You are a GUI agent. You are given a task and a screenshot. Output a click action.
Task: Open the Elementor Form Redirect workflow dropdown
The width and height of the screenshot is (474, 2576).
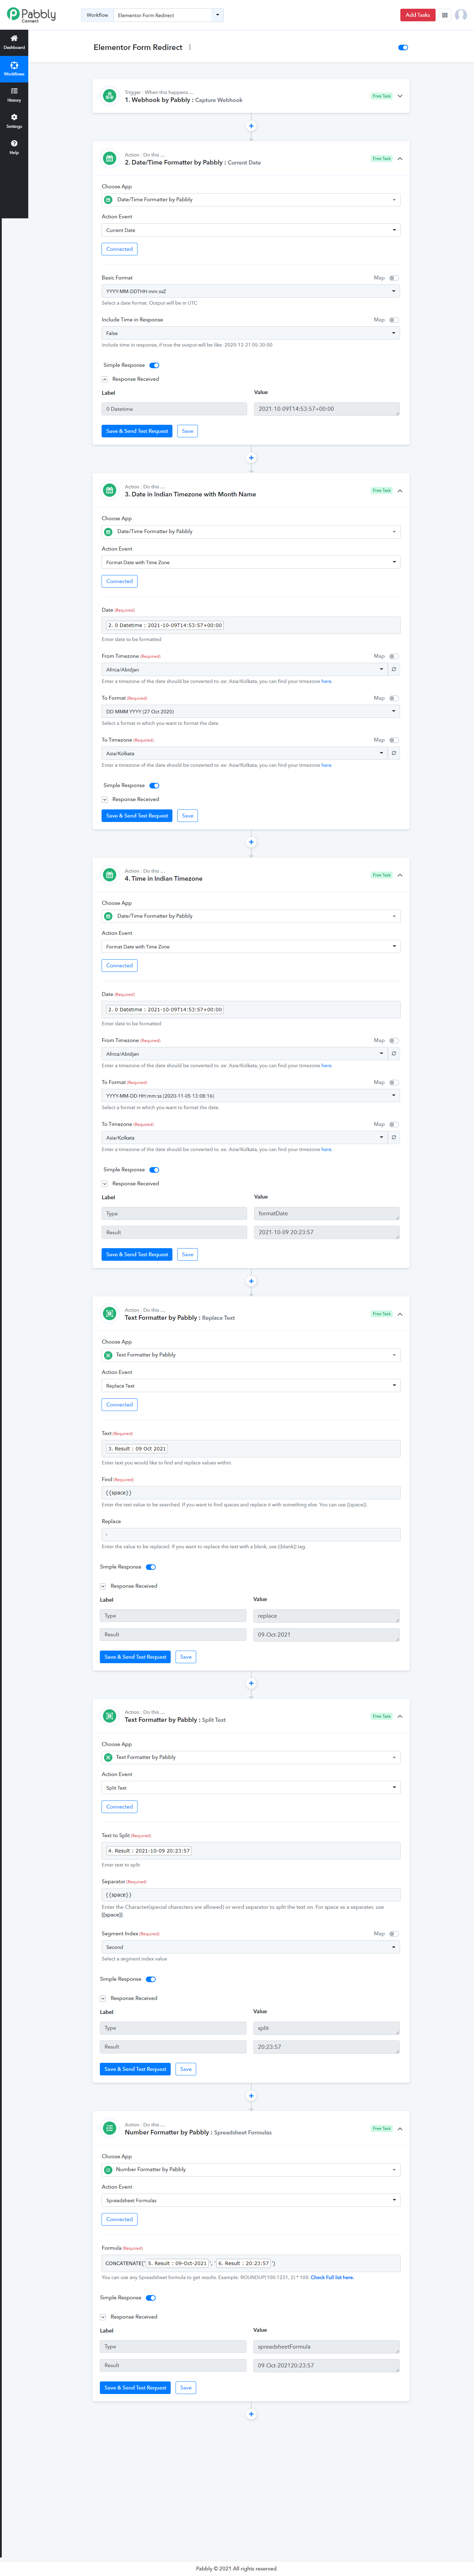tap(168, 15)
